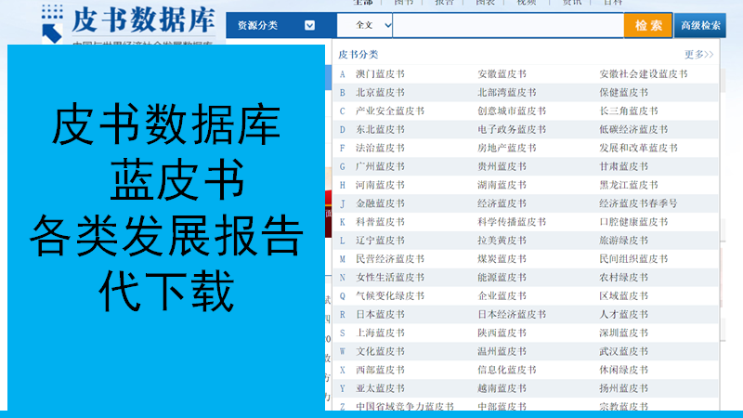Choose 创意城市蓝皮书
Screen dimensions: 743x418
pos(512,111)
